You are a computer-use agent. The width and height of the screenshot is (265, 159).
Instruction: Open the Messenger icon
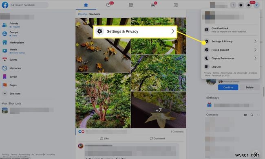click(x=241, y=5)
